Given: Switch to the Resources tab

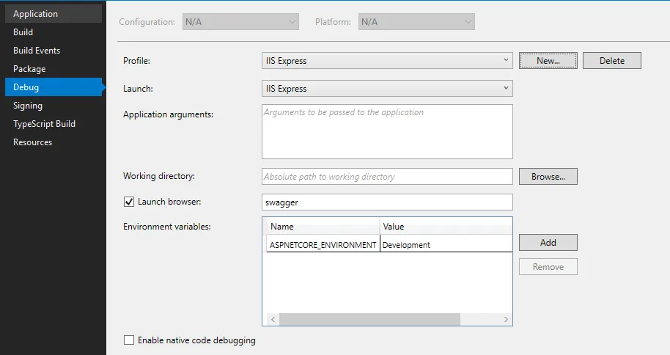Looking at the screenshot, I should tap(33, 142).
